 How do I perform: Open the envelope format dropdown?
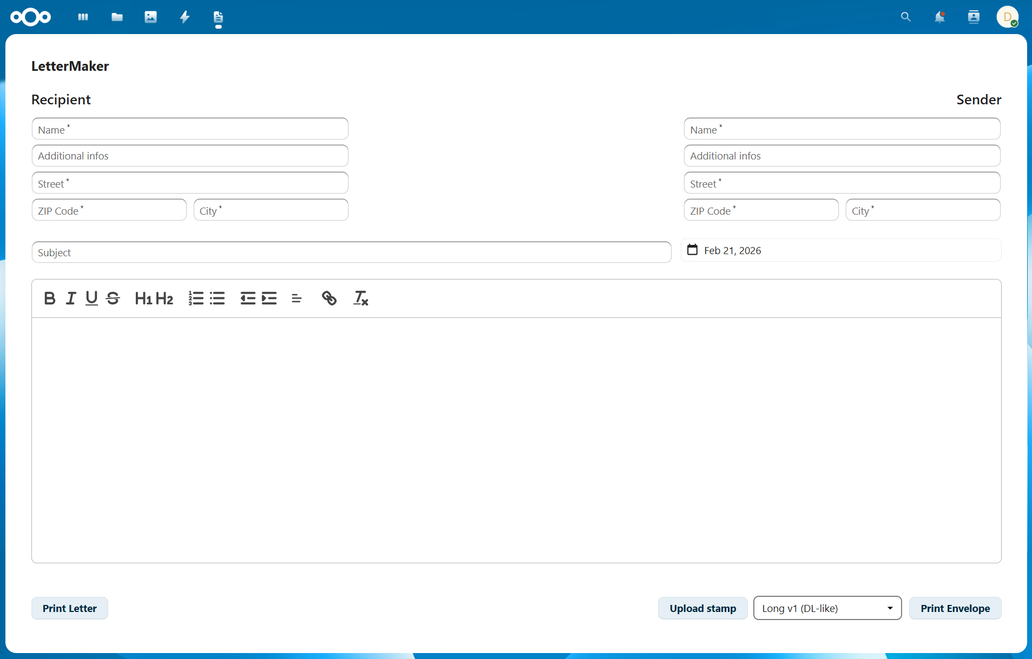(x=827, y=608)
